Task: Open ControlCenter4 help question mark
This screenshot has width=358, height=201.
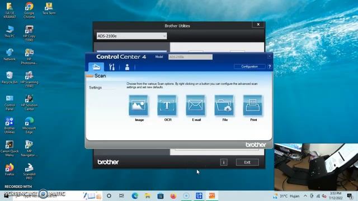Action: pyautogui.click(x=270, y=66)
